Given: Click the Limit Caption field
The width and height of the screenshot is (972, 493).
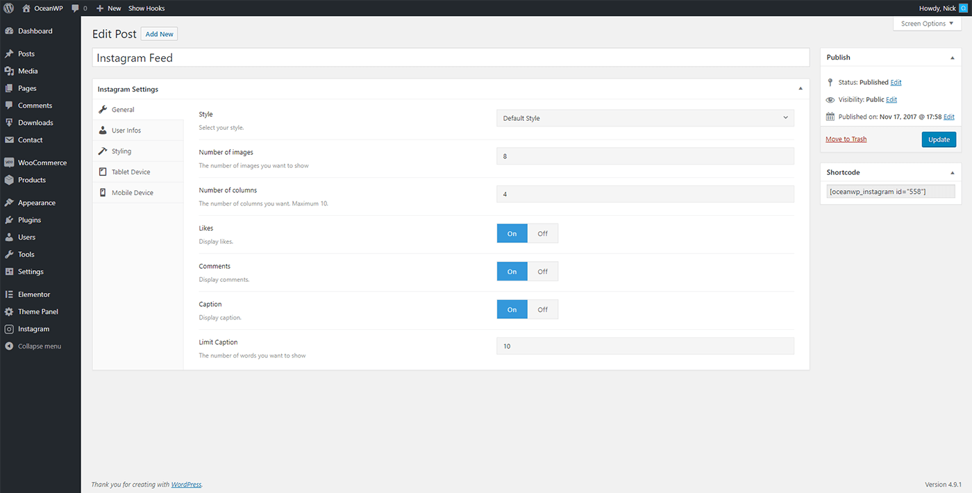Looking at the screenshot, I should (645, 346).
